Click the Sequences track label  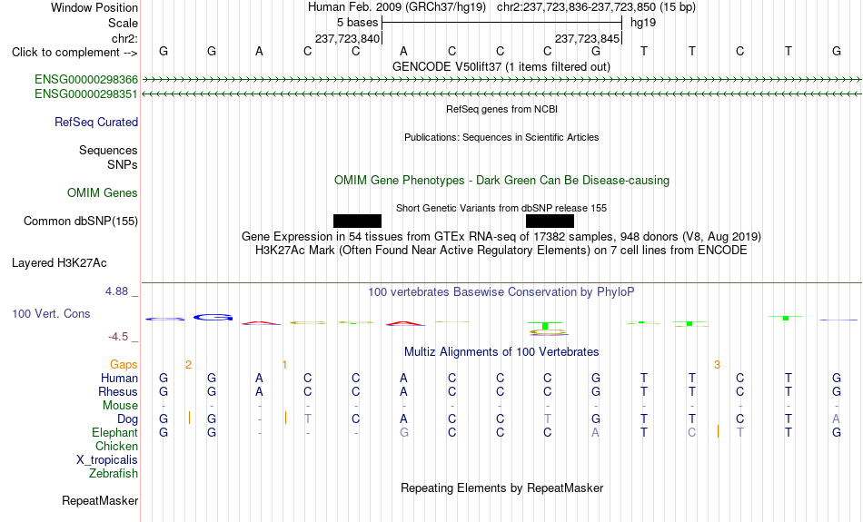(x=108, y=150)
